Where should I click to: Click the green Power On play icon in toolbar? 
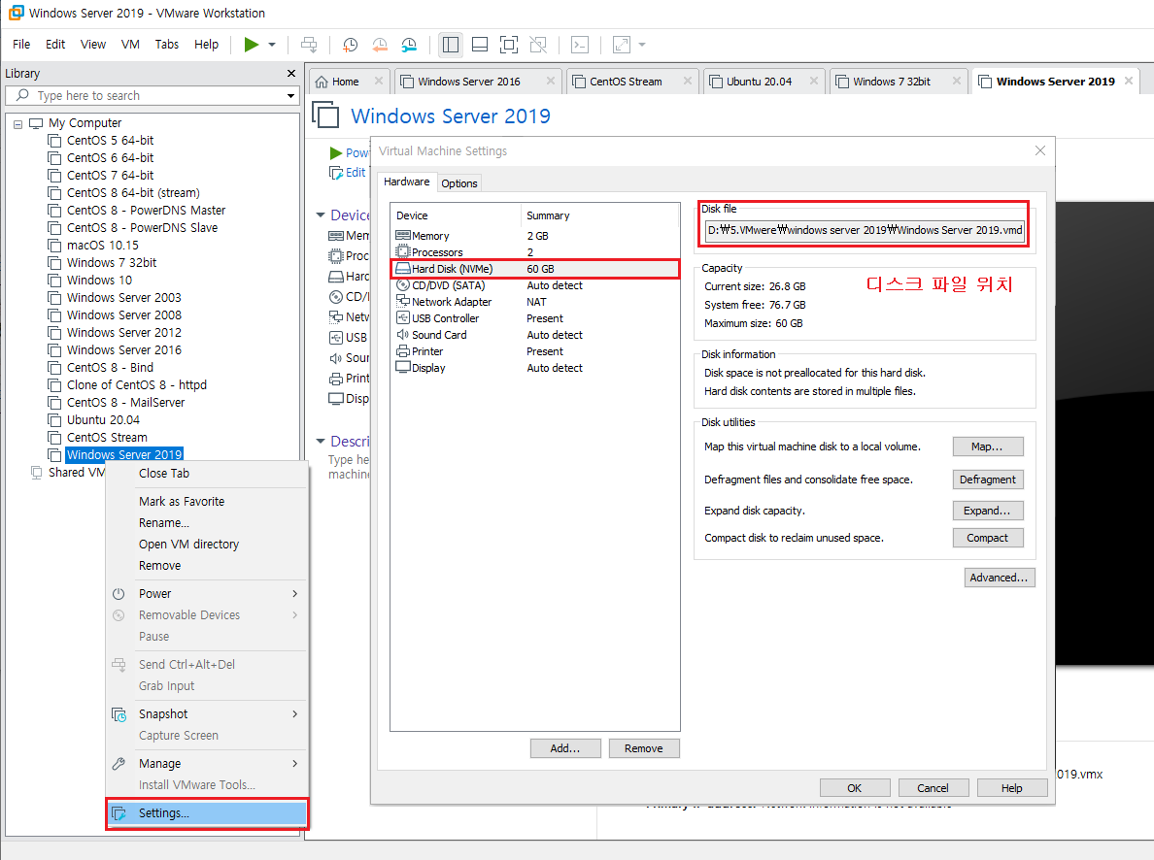coord(251,45)
